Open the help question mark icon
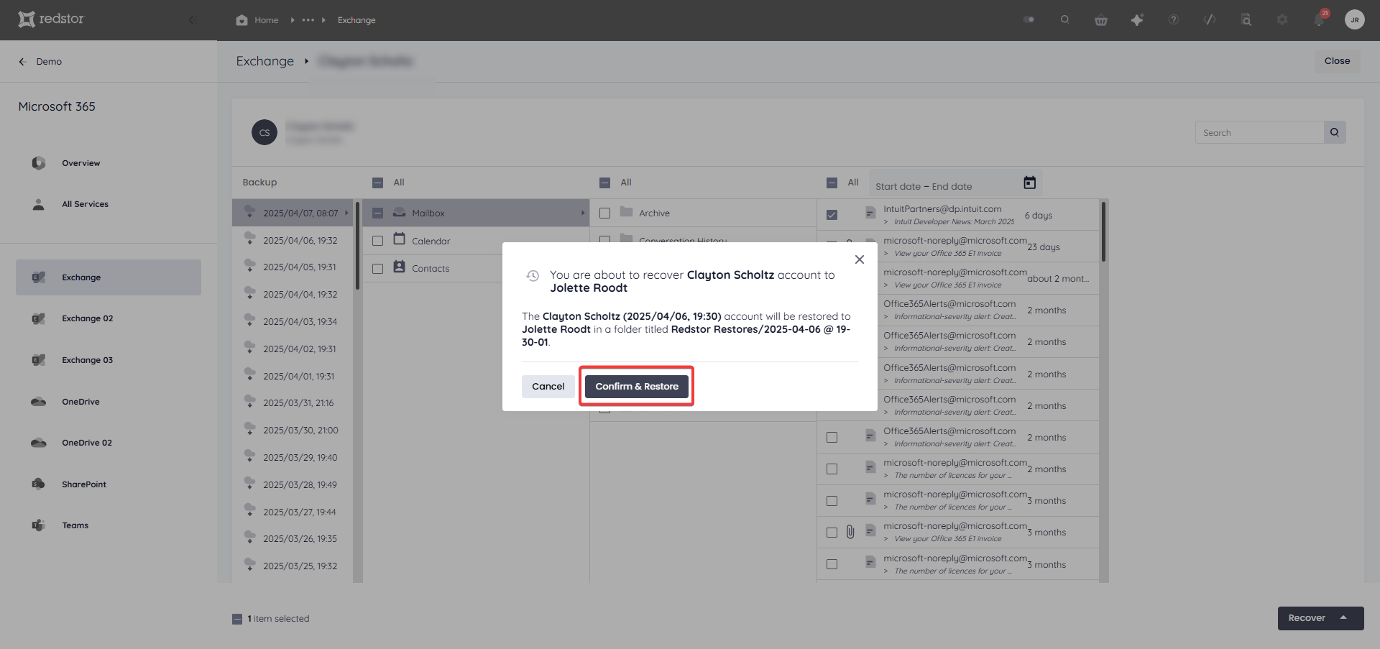The width and height of the screenshot is (1380, 649). click(x=1173, y=20)
